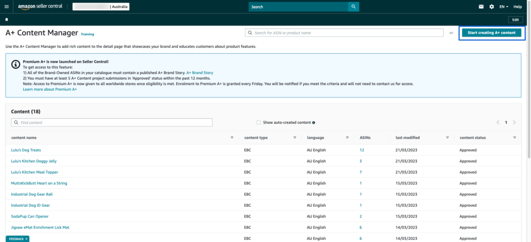The image size is (531, 242).
Task: Open Industrial Dog ID Gear content
Action: (31, 205)
